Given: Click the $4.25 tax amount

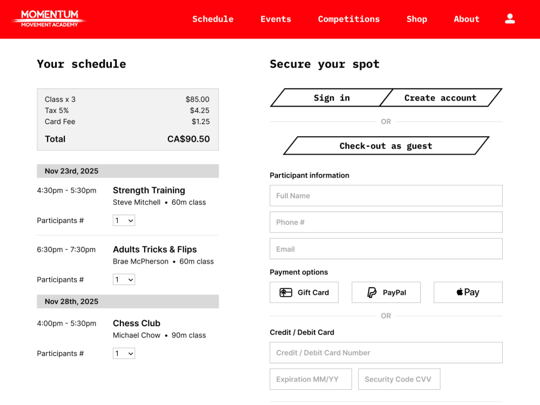Looking at the screenshot, I should click(199, 111).
